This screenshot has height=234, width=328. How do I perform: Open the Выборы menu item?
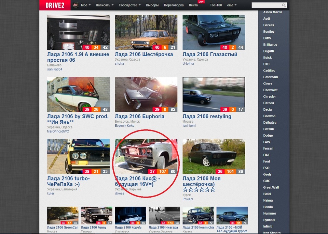pos(152,5)
